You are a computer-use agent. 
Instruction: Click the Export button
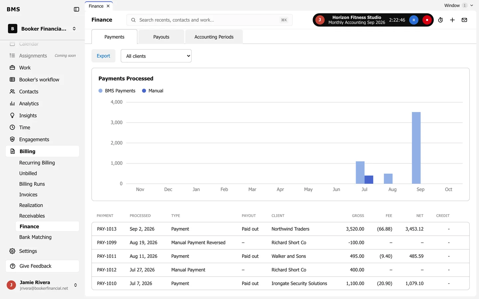[x=103, y=56]
